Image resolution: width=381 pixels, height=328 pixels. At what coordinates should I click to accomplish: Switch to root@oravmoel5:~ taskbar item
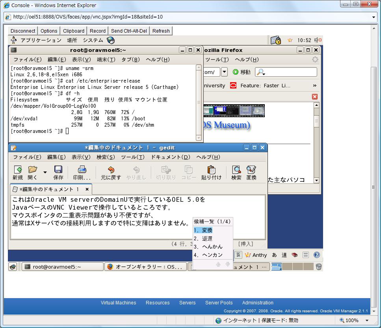point(62,267)
